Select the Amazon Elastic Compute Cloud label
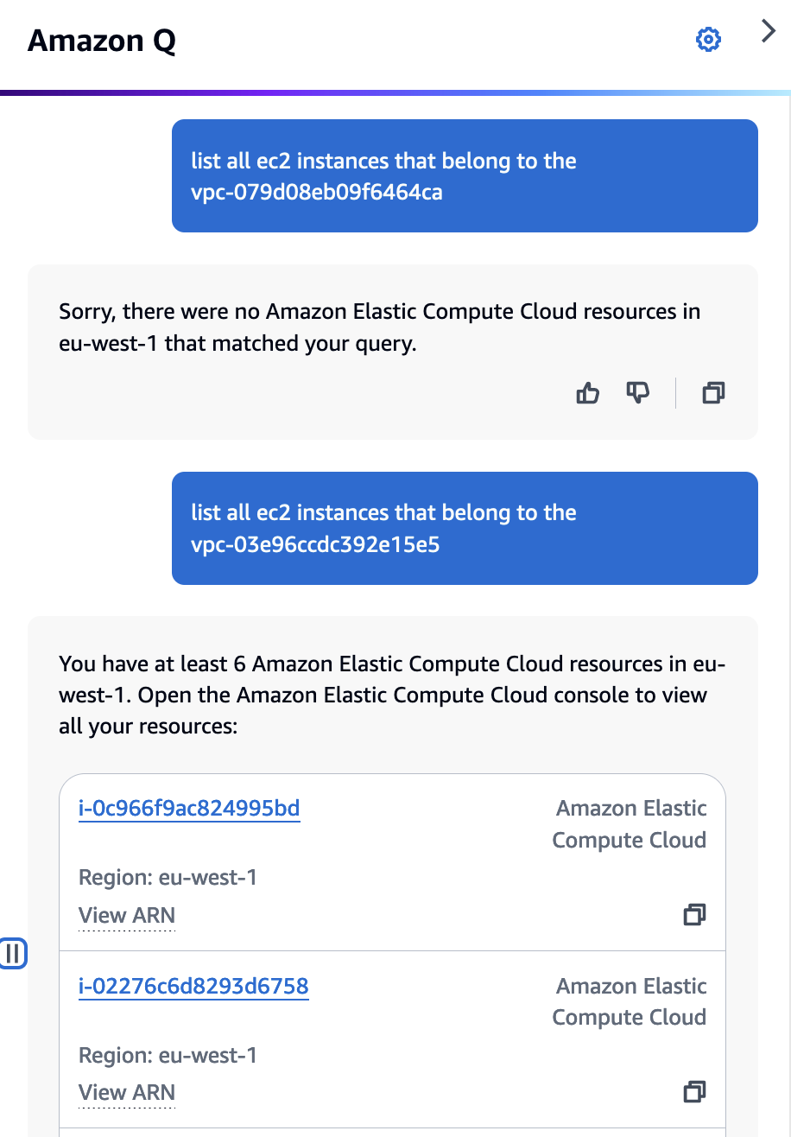Viewport: 791px width, 1137px height. click(630, 823)
